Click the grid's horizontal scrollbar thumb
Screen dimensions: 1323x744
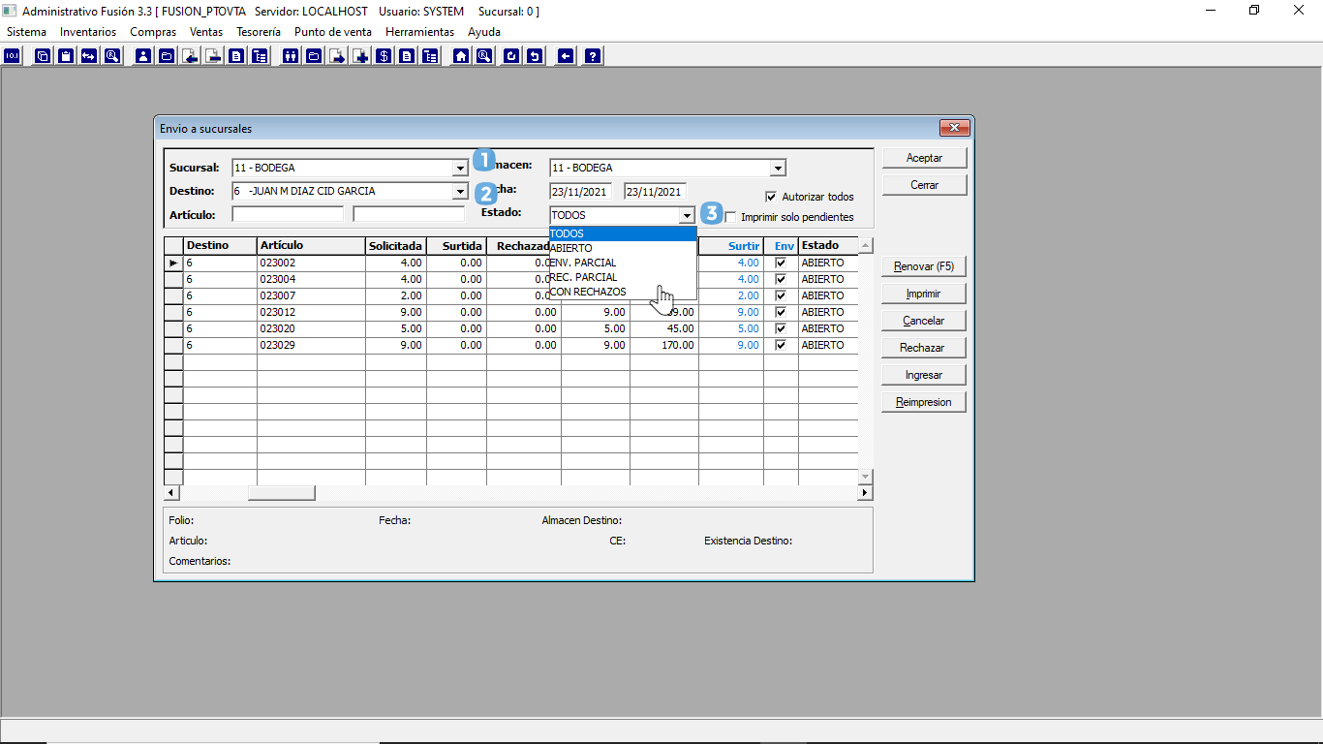(281, 493)
